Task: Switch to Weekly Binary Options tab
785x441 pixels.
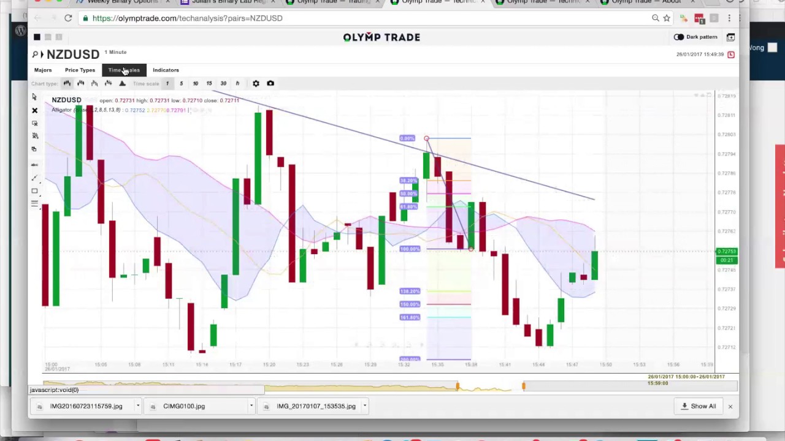Action: click(121, 2)
